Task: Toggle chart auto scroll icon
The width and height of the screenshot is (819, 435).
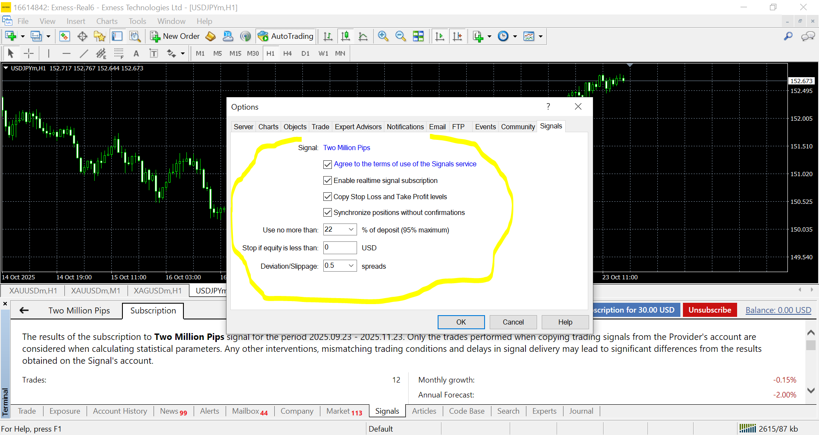Action: (439, 36)
